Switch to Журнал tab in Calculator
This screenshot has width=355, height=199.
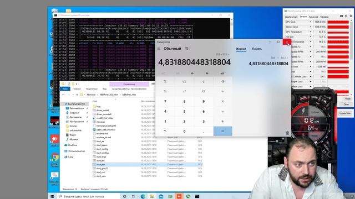241,49
